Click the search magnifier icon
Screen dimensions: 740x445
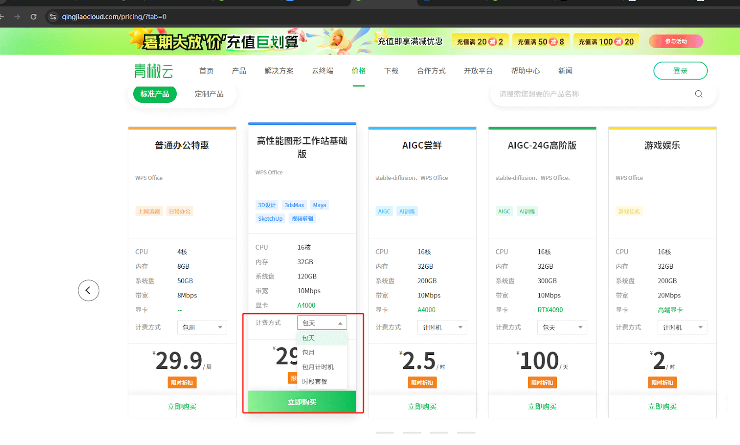[x=698, y=94]
